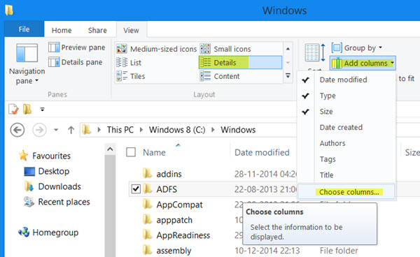The height and width of the screenshot is (257, 420).
Task: Go up one folder level
Action: coord(71,130)
